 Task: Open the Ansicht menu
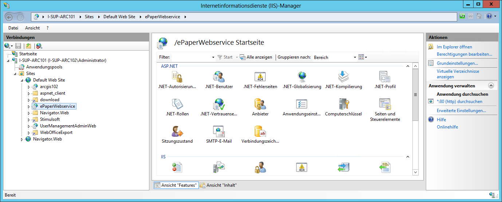pos(32,28)
